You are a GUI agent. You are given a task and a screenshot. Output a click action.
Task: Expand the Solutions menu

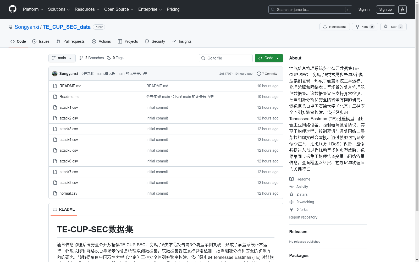click(x=59, y=9)
